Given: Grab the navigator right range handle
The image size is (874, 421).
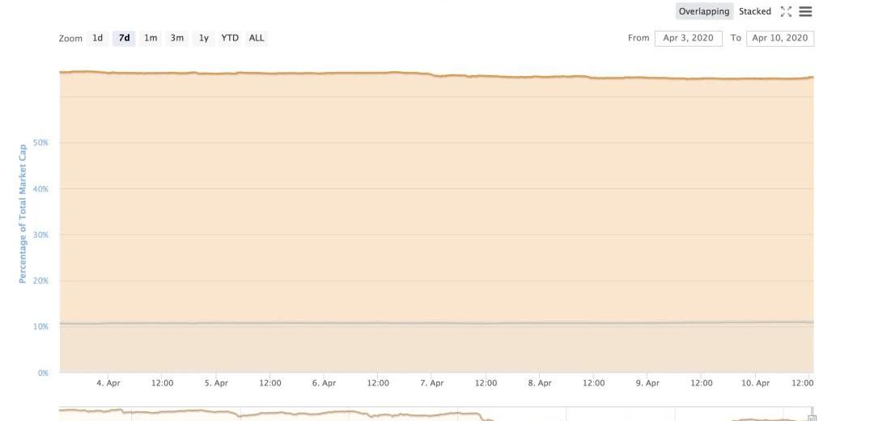Looking at the screenshot, I should (x=812, y=417).
